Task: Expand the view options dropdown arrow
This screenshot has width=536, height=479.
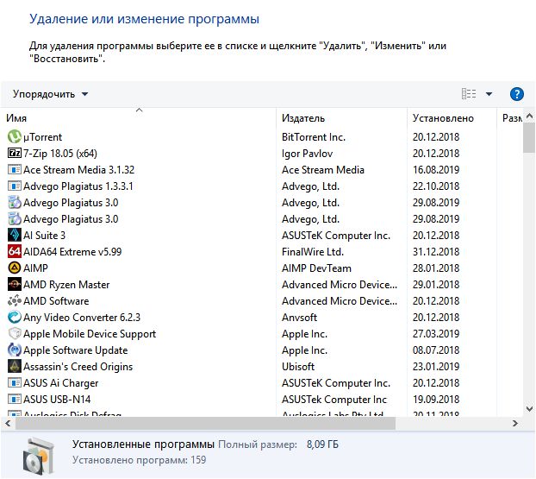Action: [489, 94]
